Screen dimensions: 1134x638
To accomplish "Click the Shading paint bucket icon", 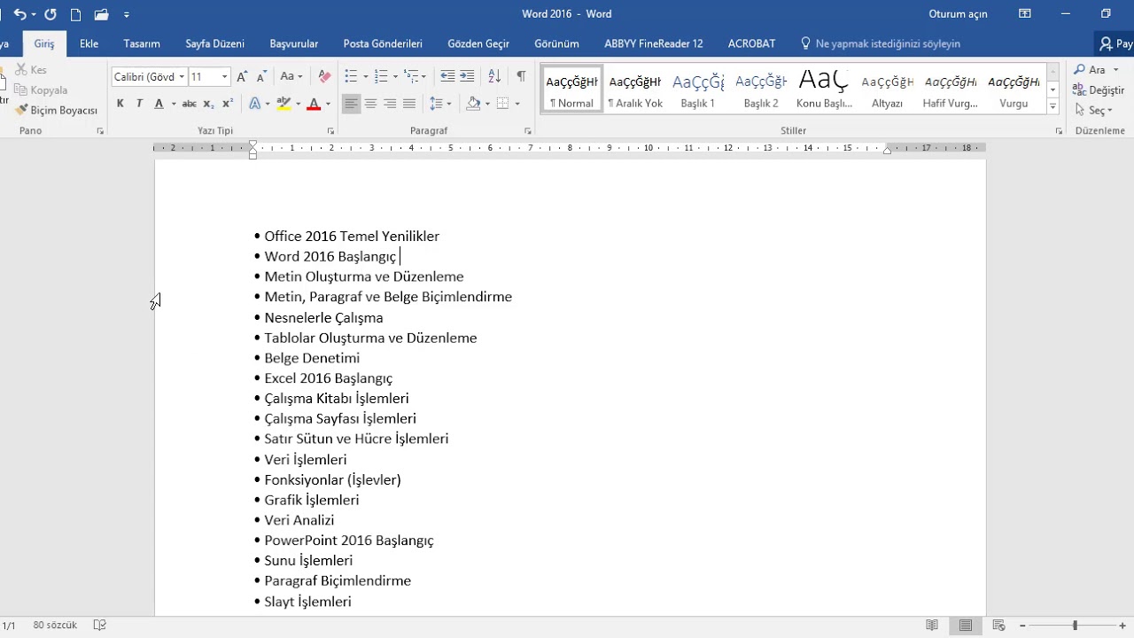I will (x=474, y=104).
